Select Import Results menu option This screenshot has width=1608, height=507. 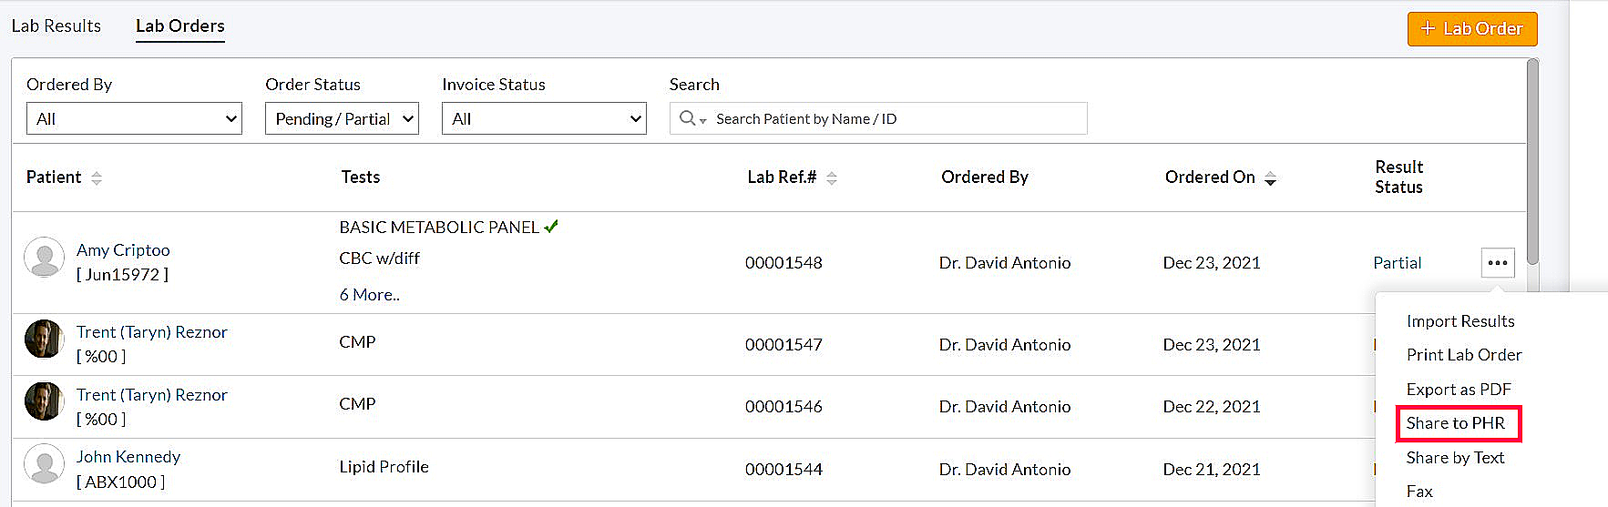tap(1459, 321)
